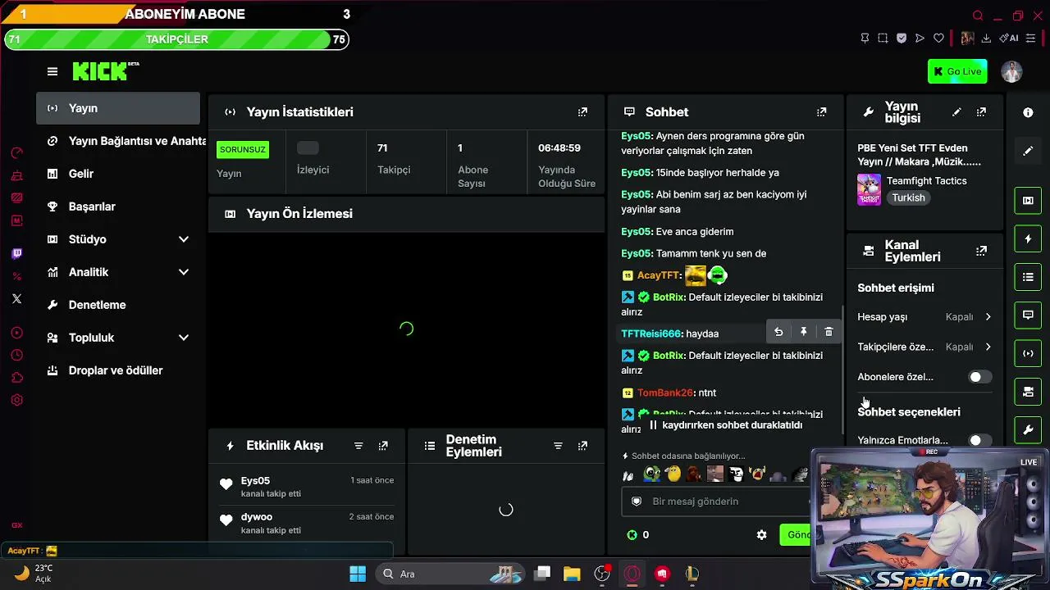Click the browser snapshot icon

coord(883,39)
